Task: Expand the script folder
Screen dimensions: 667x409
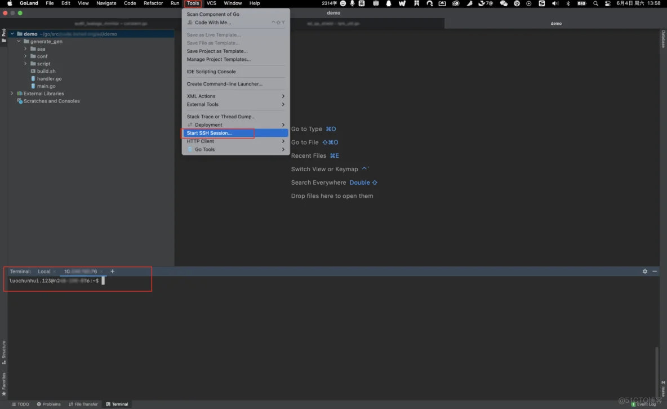Action: 25,64
